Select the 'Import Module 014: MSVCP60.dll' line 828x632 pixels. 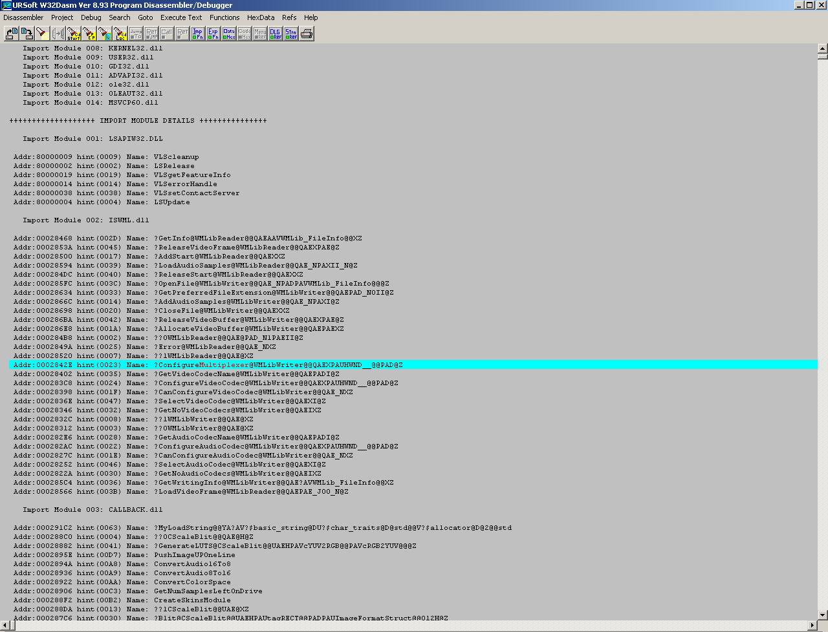point(91,103)
